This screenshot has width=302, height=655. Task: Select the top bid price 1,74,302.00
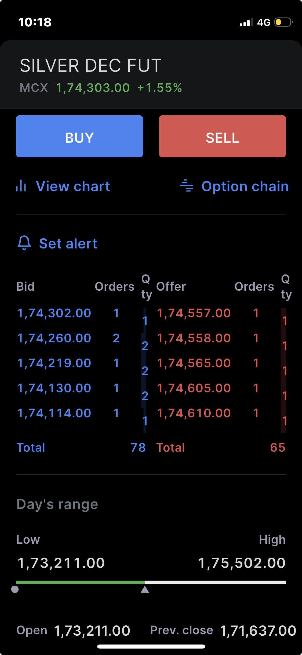54,313
